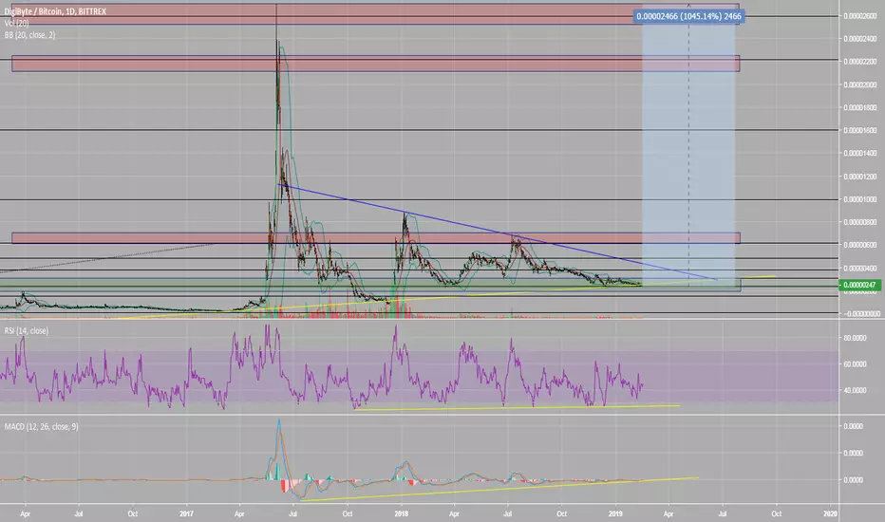The width and height of the screenshot is (885, 522).
Task: Click the DigiByte / Bitcoin chart title
Action: [x=55, y=11]
